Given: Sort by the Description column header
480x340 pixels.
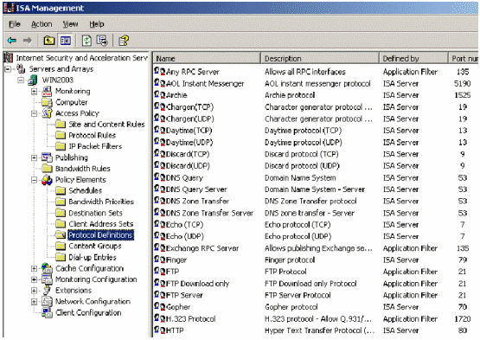Looking at the screenshot, I should [x=320, y=58].
